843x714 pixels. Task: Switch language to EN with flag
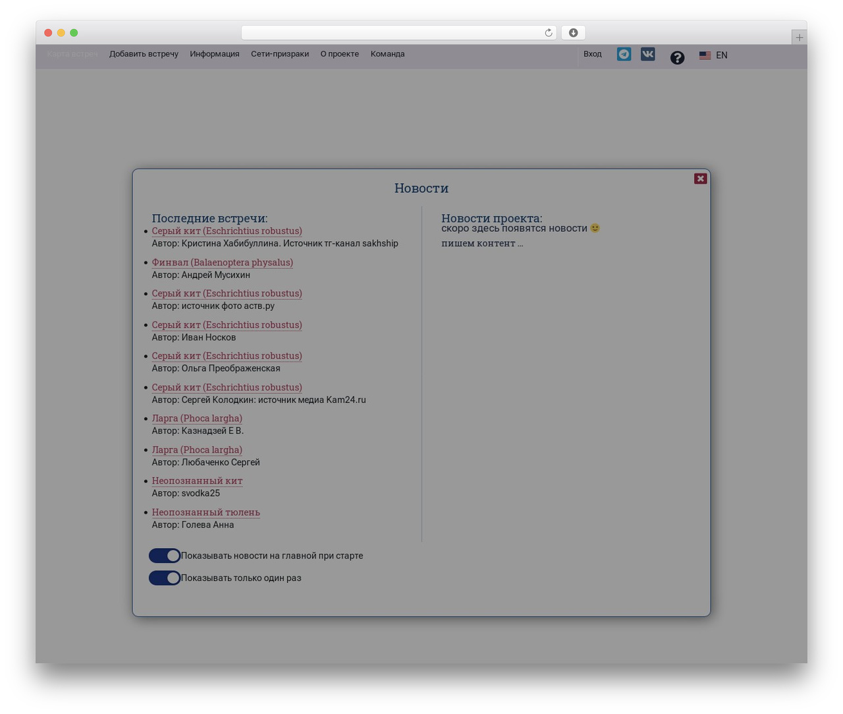pos(713,55)
